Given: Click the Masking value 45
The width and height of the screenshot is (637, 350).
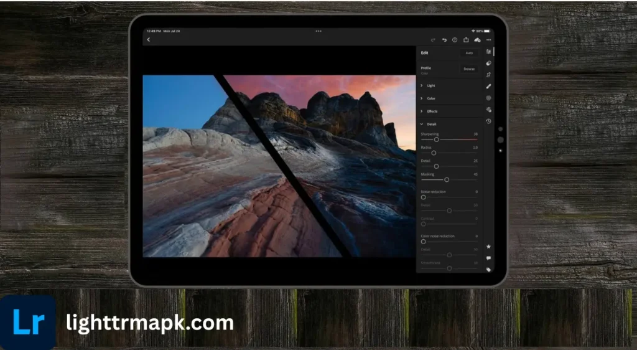Looking at the screenshot, I should (475, 174).
